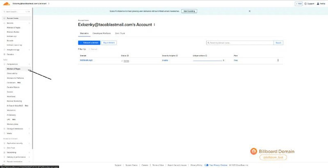This screenshot has width=328, height=168.
Task: Open Workers for Platforms
Action: click(15, 78)
